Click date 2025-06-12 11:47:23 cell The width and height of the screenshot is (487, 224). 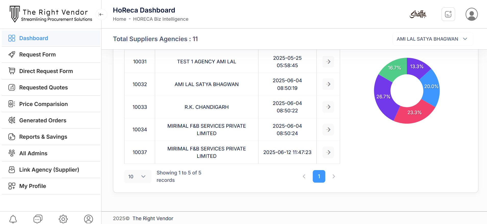pyautogui.click(x=287, y=152)
